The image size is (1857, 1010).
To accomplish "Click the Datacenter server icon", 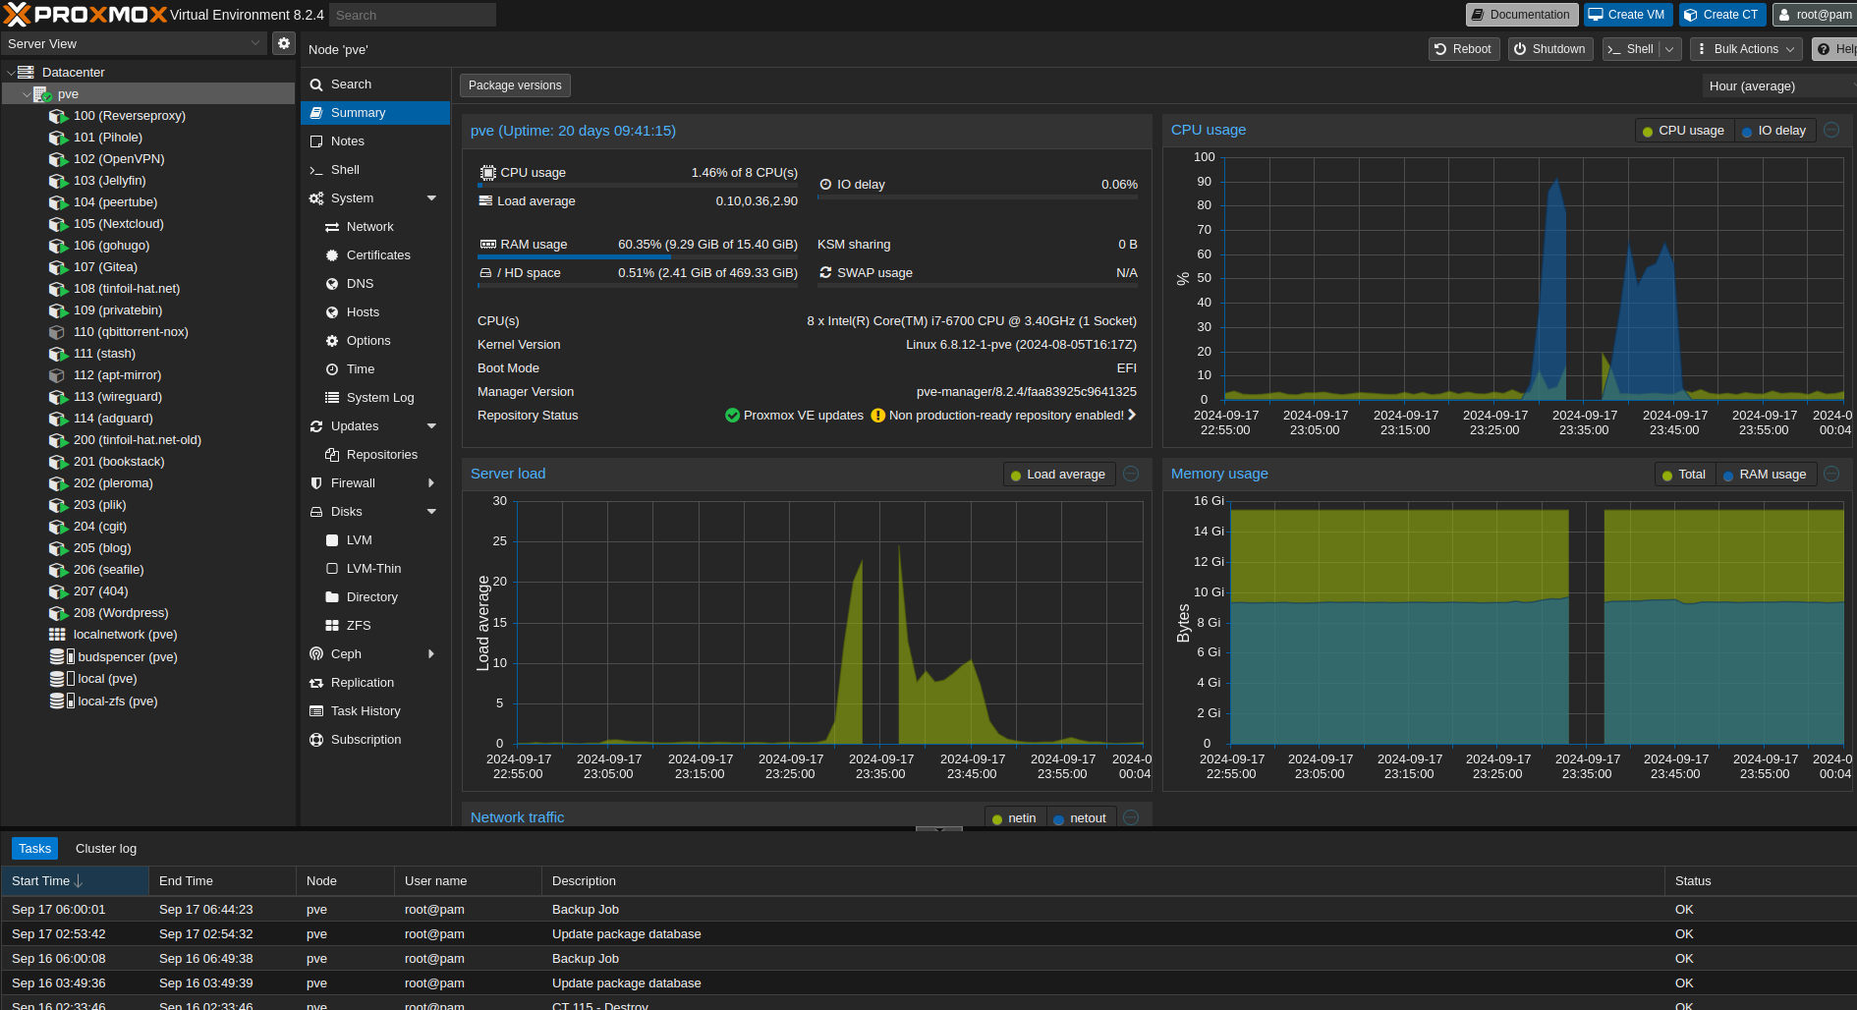I will tap(27, 73).
